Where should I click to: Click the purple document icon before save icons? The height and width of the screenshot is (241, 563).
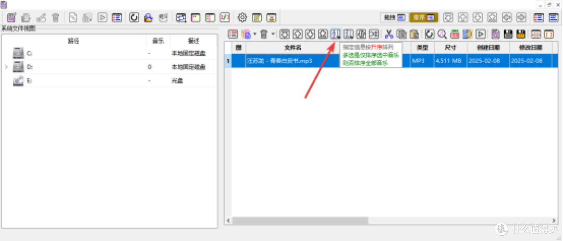coord(496,34)
